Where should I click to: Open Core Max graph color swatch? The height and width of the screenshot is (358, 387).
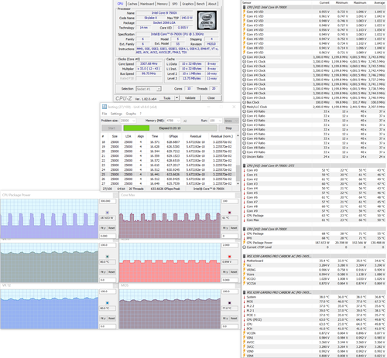click(x=230, y=213)
